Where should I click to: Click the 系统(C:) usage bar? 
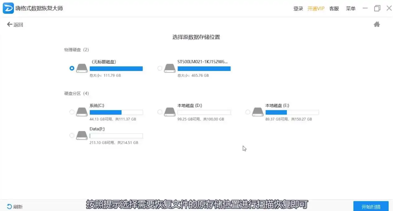click(x=116, y=112)
